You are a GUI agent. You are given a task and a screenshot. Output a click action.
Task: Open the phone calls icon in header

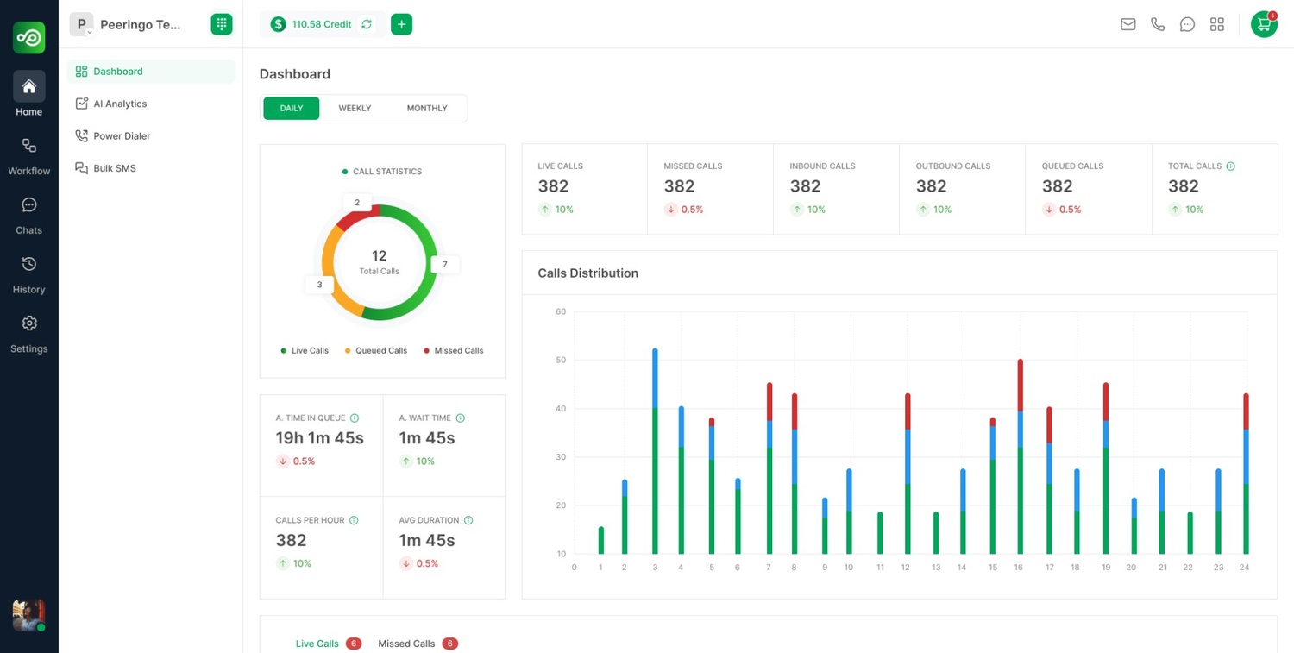coord(1158,24)
